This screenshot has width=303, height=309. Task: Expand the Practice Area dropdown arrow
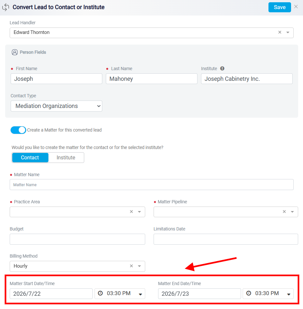(x=139, y=212)
